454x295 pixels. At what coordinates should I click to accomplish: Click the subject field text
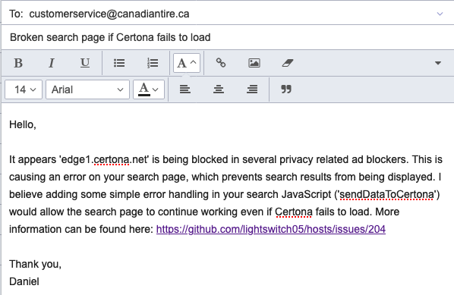[x=110, y=37]
